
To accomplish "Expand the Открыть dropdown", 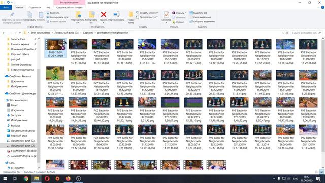I will [179, 13].
